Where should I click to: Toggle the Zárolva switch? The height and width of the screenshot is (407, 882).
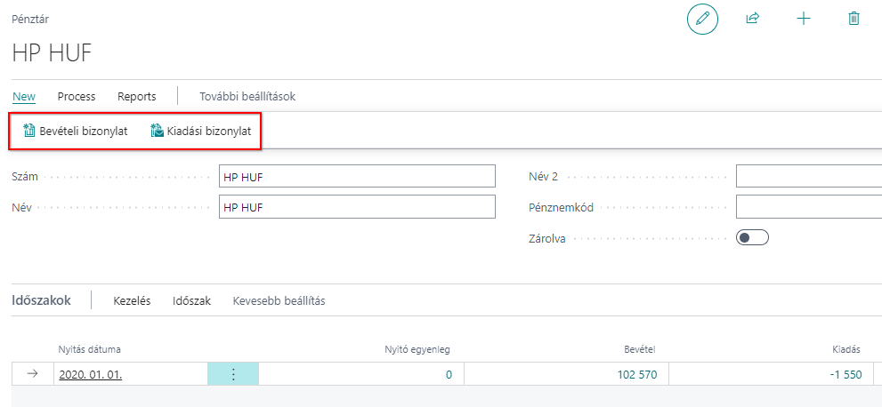752,238
